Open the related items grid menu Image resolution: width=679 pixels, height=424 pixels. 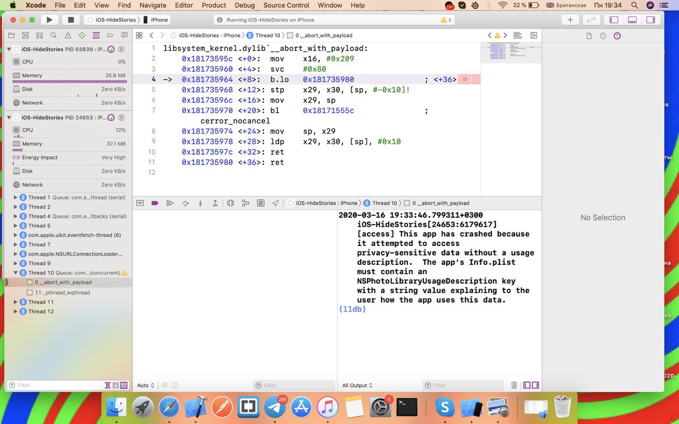click(x=139, y=36)
